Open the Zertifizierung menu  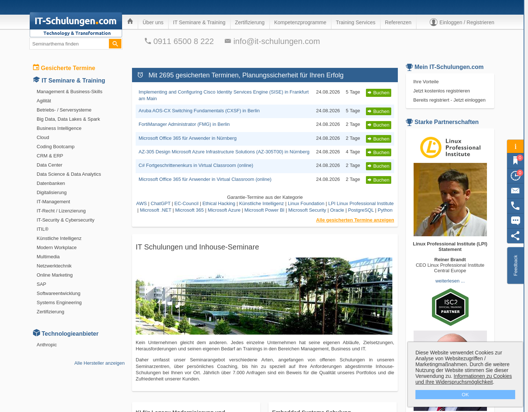click(250, 22)
